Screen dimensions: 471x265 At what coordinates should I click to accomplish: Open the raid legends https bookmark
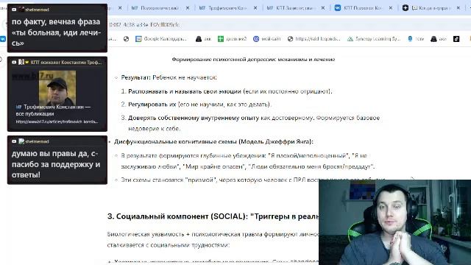point(314,39)
